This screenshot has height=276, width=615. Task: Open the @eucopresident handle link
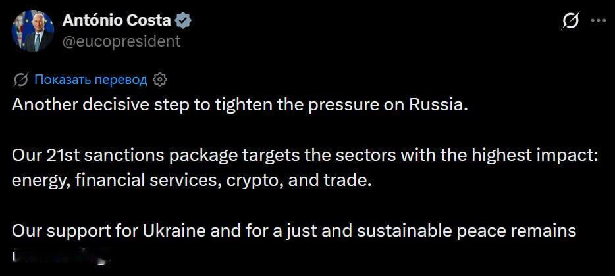122,41
